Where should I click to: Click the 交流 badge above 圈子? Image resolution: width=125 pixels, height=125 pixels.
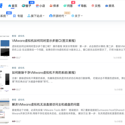coord(32,2)
